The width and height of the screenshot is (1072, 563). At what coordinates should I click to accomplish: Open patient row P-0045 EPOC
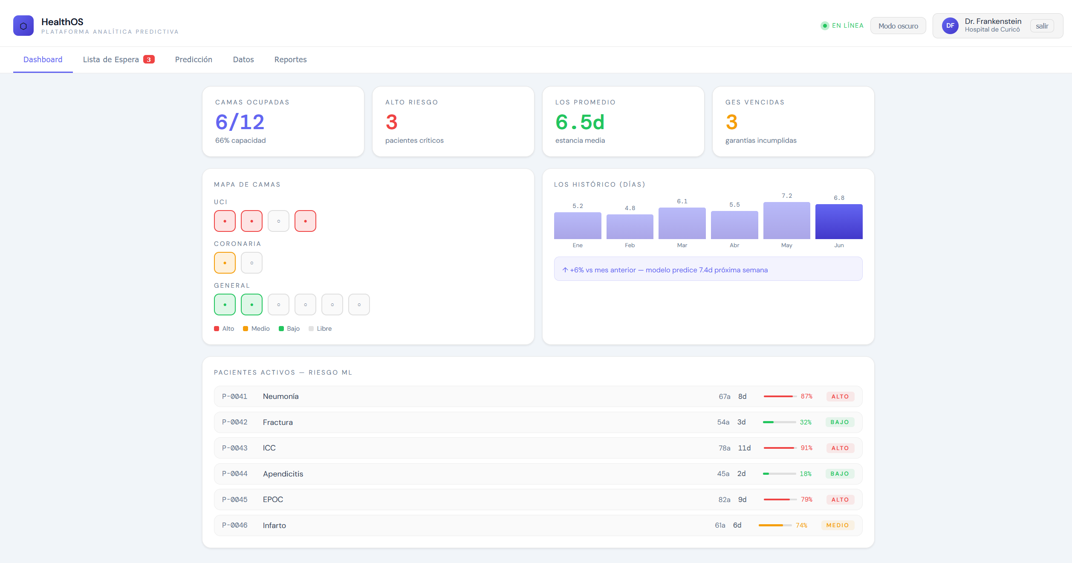538,499
